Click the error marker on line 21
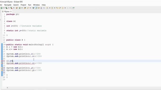161x90 pixels. [x=2, y=61]
